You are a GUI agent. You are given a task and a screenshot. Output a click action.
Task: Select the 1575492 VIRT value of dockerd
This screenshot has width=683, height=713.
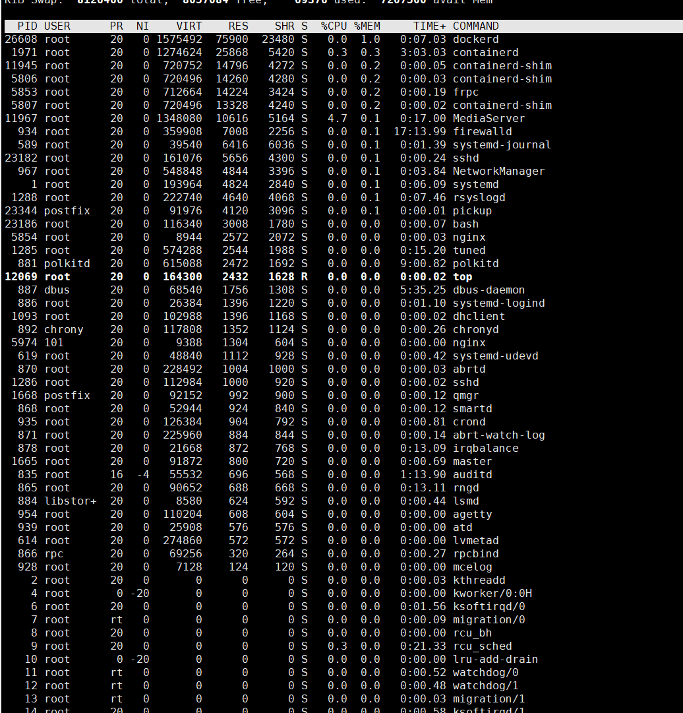point(179,40)
